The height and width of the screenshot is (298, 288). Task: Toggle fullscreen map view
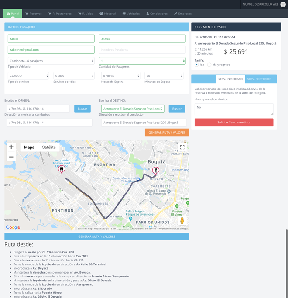pos(182,147)
